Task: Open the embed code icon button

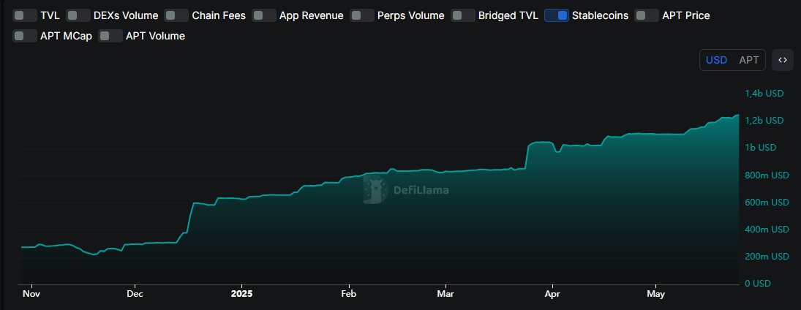Action: [x=783, y=60]
